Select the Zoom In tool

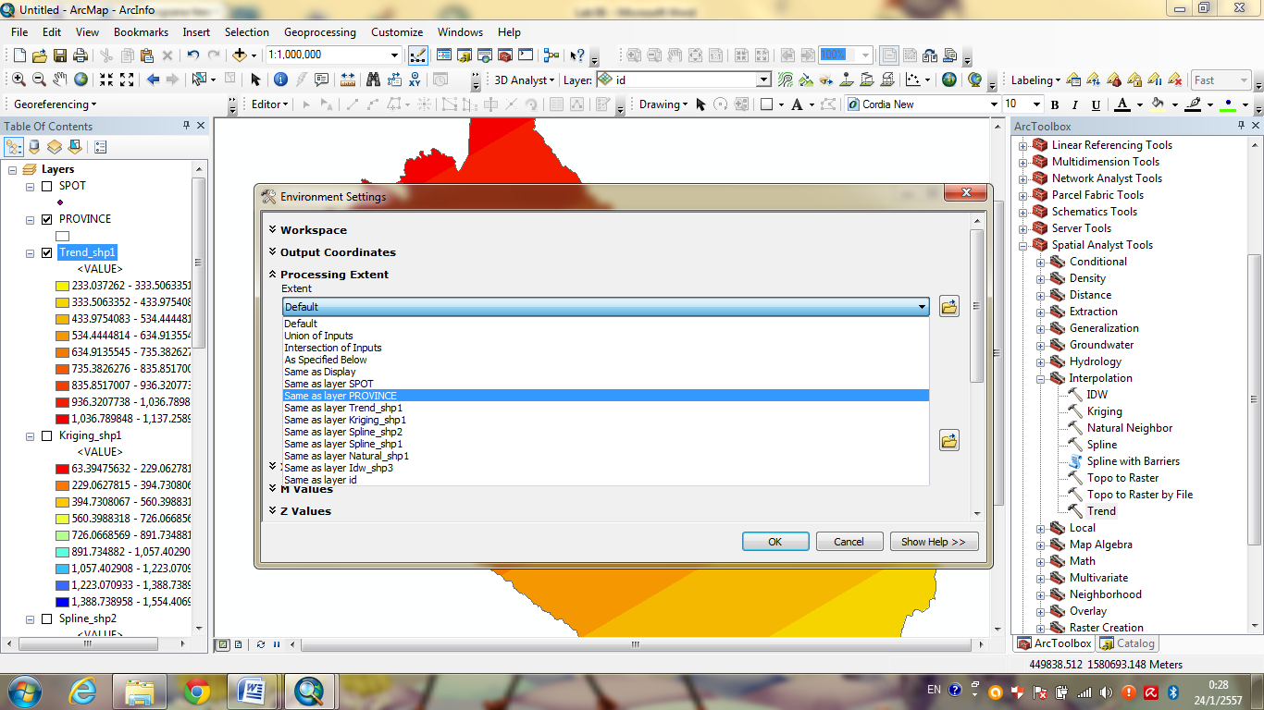(19, 80)
